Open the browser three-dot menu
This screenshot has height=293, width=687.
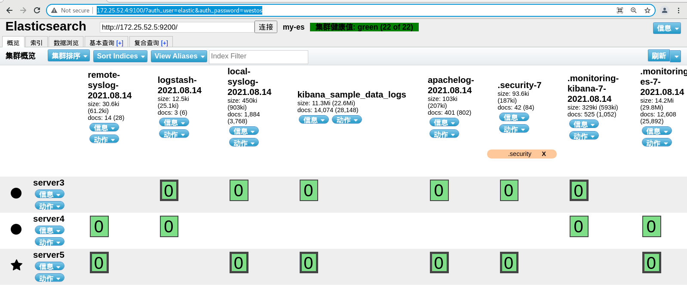(x=679, y=10)
